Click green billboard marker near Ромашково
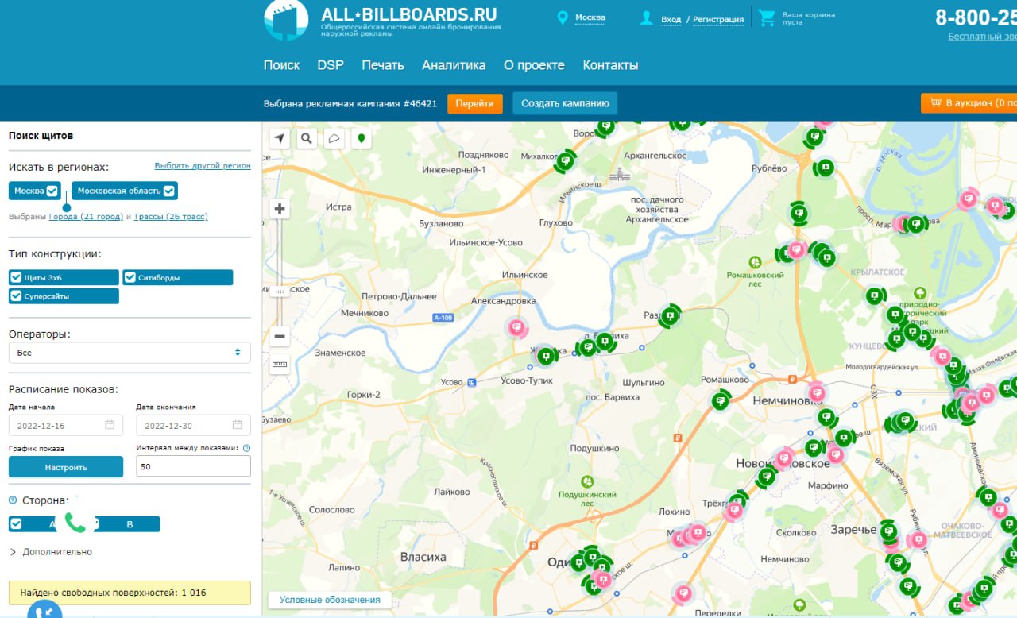This screenshot has height=618, width=1017. (721, 400)
